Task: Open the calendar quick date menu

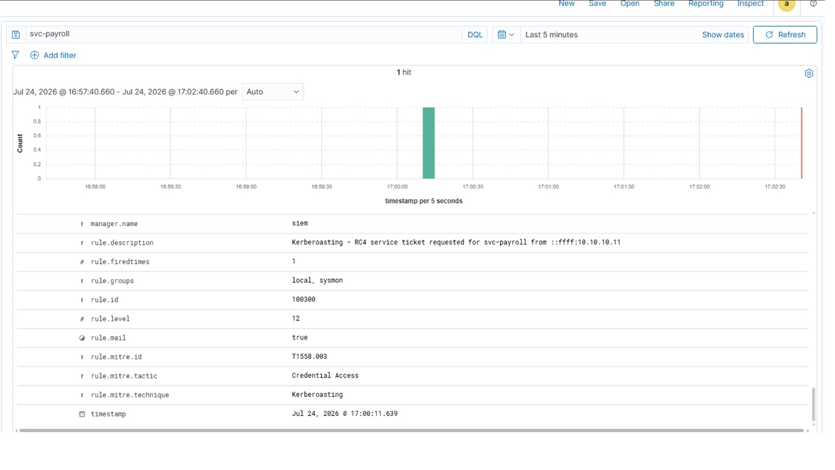Action: pyautogui.click(x=506, y=34)
